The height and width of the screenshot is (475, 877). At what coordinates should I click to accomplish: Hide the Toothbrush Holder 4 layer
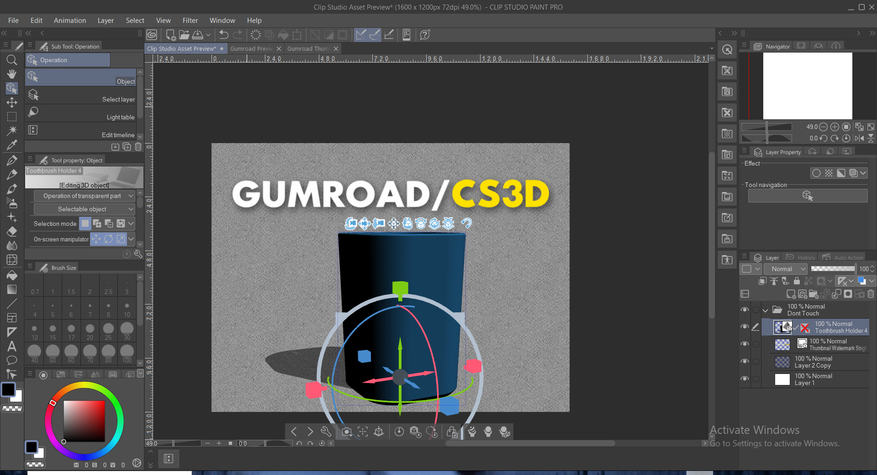[x=745, y=327]
